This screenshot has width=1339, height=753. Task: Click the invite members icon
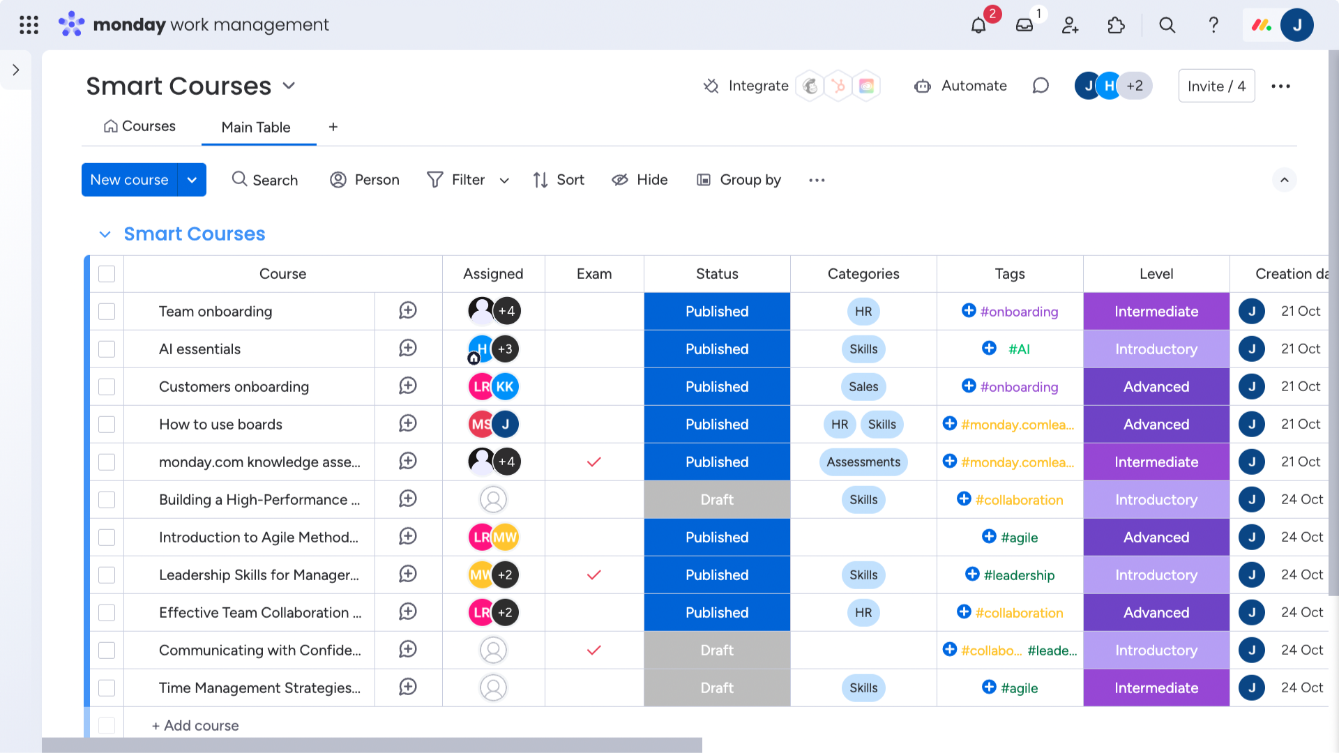point(1070,26)
